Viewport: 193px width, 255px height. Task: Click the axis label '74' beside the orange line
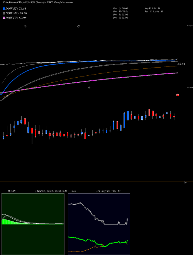tap(185, 183)
